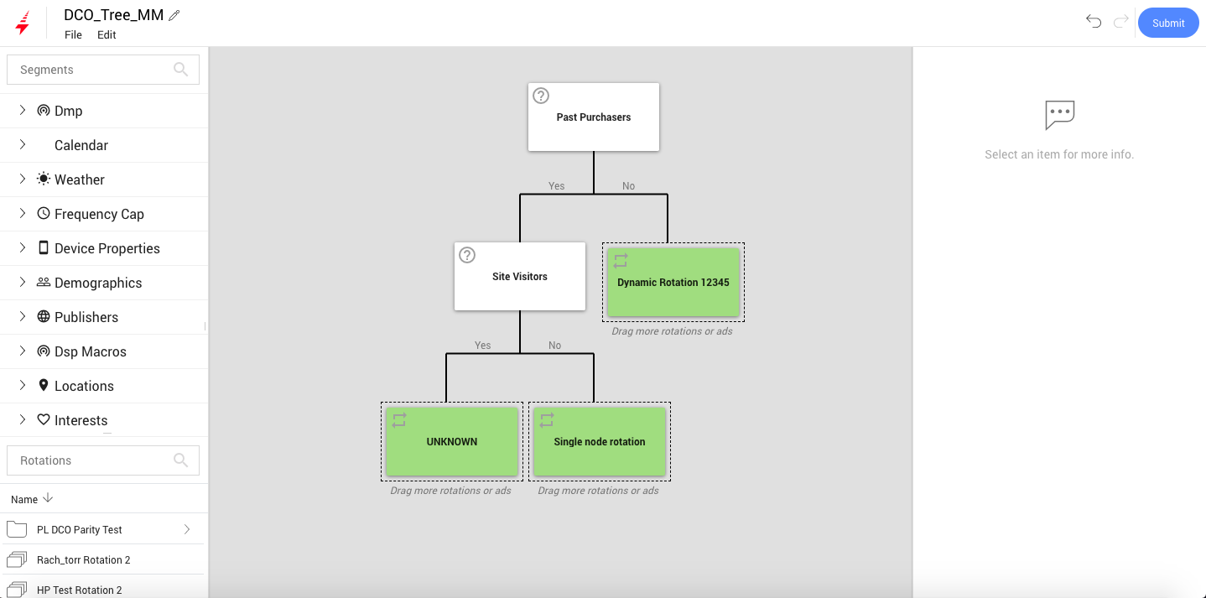
Task: Click the Segments search magnifier icon
Action: (180, 69)
